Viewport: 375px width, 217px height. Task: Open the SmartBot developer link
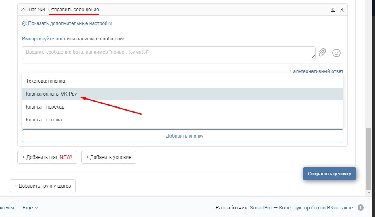301,208
